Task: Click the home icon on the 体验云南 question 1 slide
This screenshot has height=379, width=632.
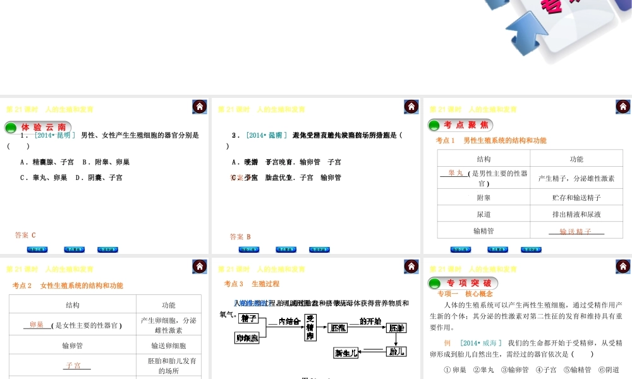Action: [x=200, y=107]
